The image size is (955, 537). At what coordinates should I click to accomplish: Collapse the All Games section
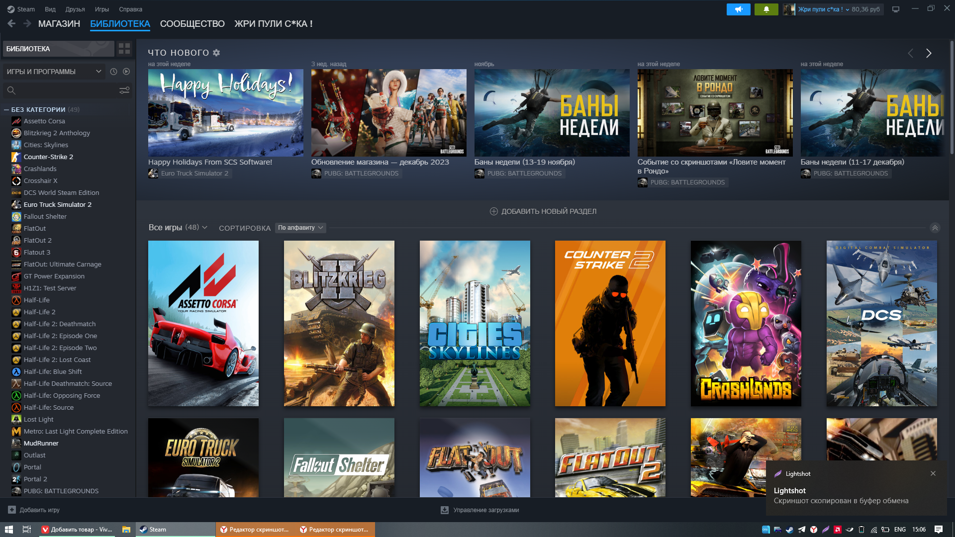(x=935, y=228)
